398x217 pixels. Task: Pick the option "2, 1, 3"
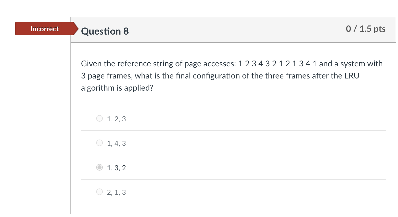99,192
